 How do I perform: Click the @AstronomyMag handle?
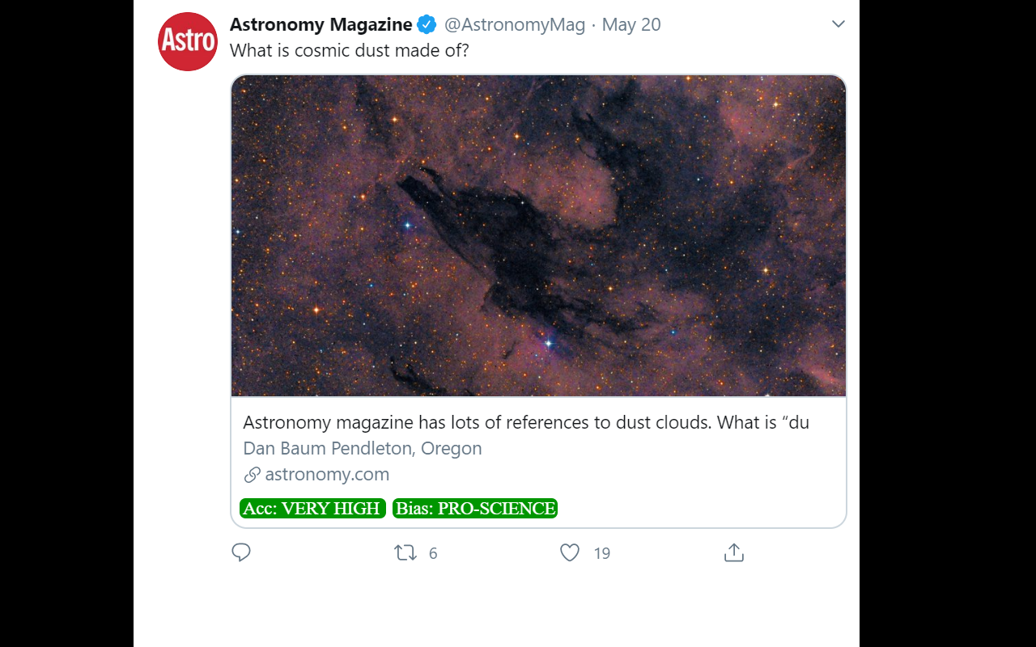515,25
